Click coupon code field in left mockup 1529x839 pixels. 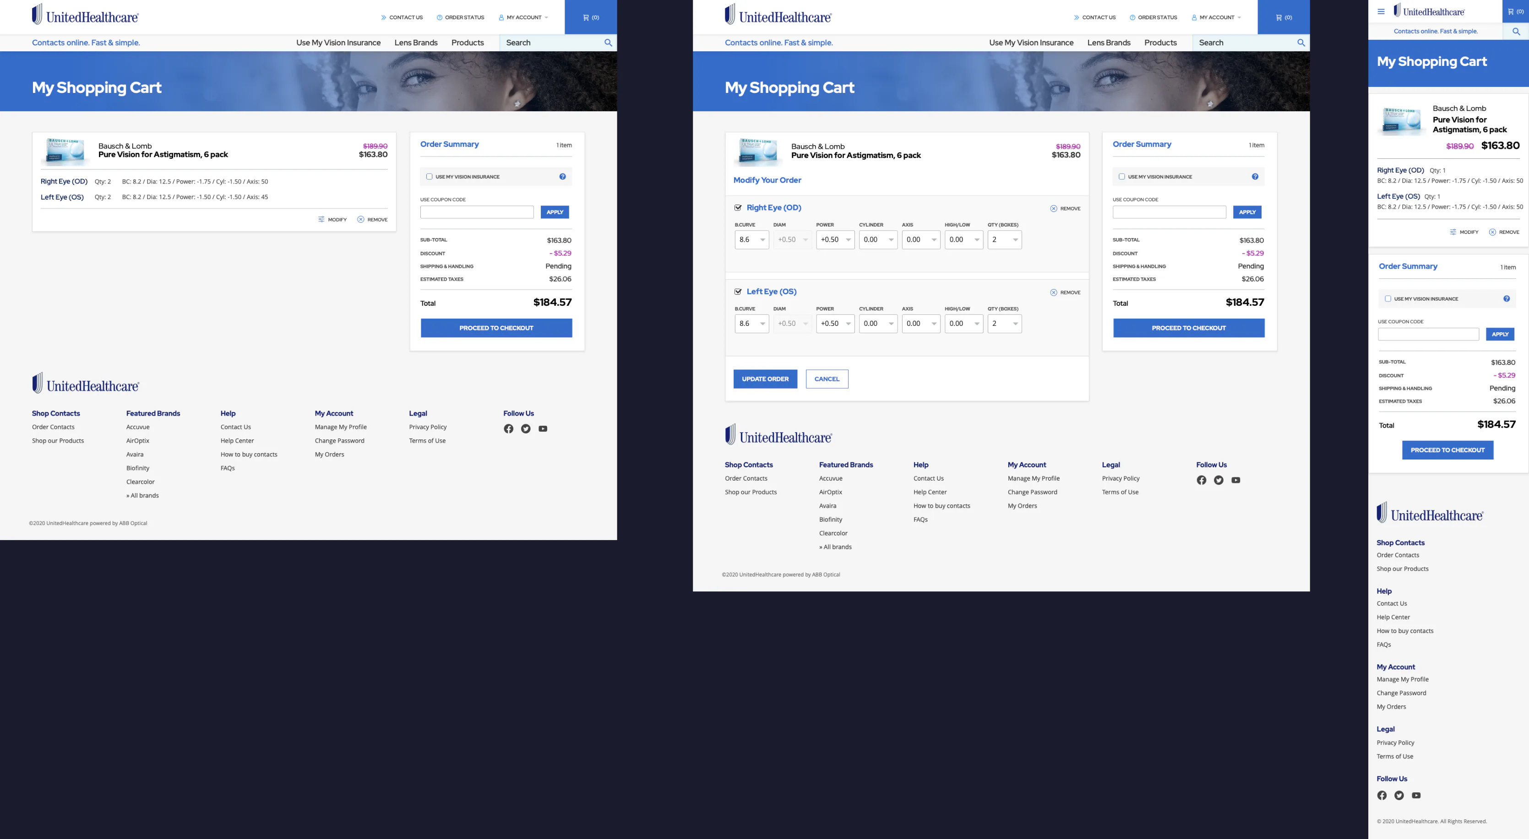(477, 212)
